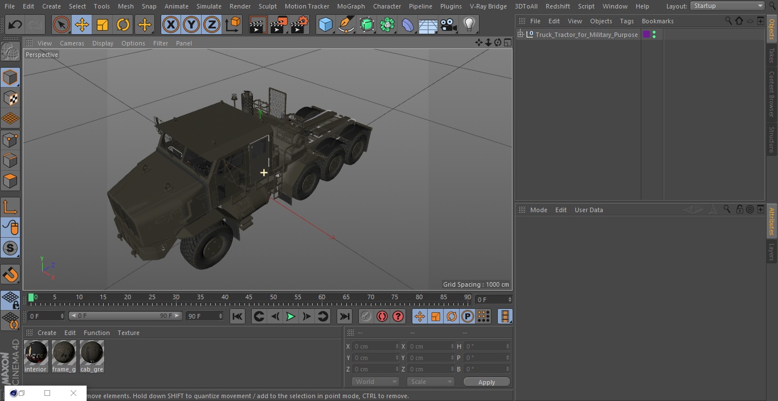778x401 pixels.
Task: Go to end of animation
Action: pyautogui.click(x=345, y=316)
